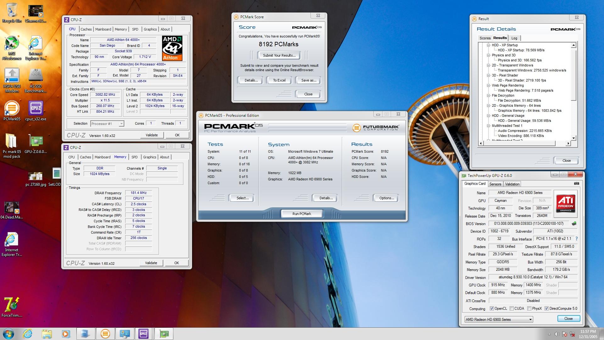Click the results tree horizontal scroll right arrow

[x=568, y=144]
